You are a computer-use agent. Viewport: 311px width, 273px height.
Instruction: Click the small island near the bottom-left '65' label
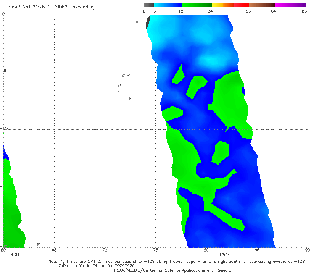(x=38, y=244)
